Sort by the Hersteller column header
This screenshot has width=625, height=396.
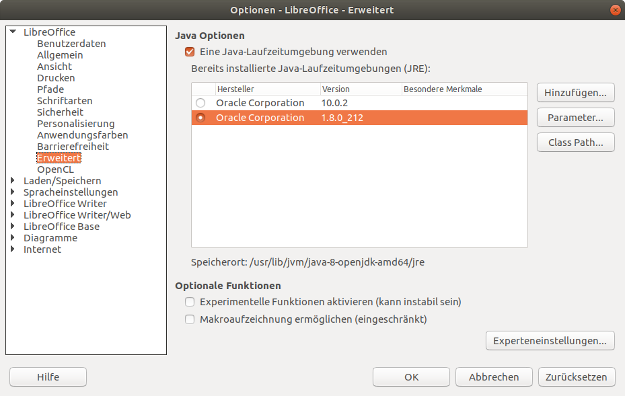click(268, 89)
